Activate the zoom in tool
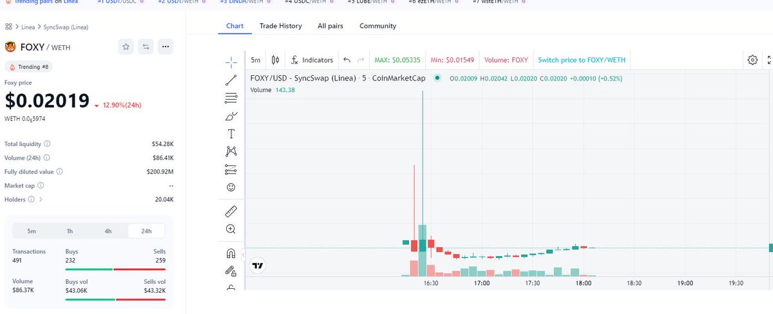 pos(231,228)
